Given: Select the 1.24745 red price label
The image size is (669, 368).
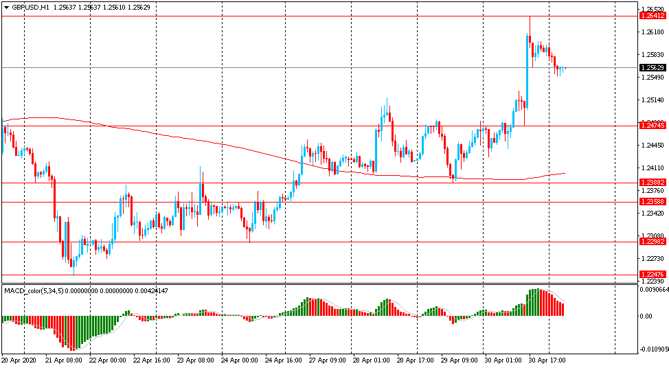Looking at the screenshot, I should [x=652, y=125].
